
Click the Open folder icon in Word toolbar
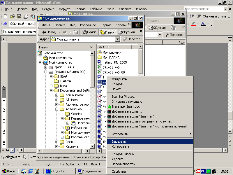pyautogui.click(x=13, y=16)
